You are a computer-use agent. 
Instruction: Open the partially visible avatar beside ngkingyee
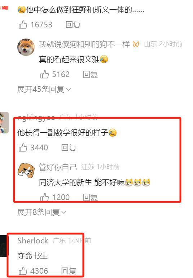coord(4,123)
